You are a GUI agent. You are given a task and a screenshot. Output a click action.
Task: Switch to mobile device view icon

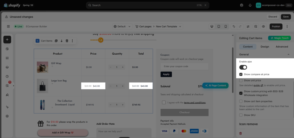(226, 27)
